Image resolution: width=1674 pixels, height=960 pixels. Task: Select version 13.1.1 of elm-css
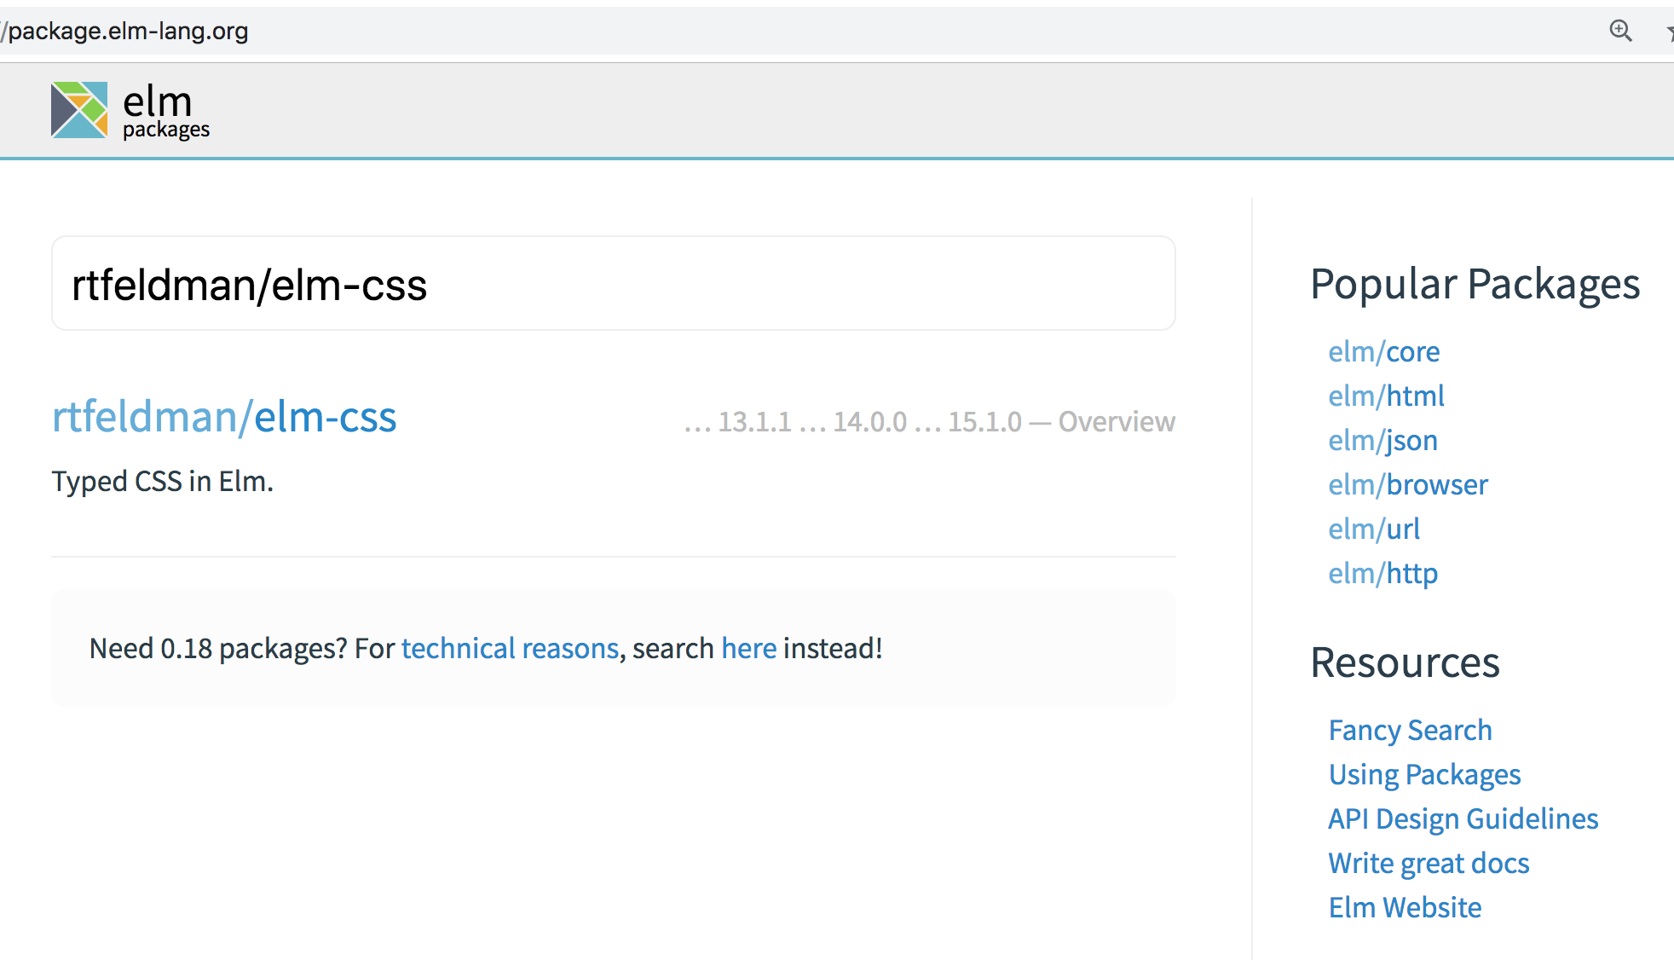754,422
